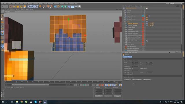Viewport: 185px width, 104px height.
Task: Click the Play Forwards button
Action: (x=84, y=85)
